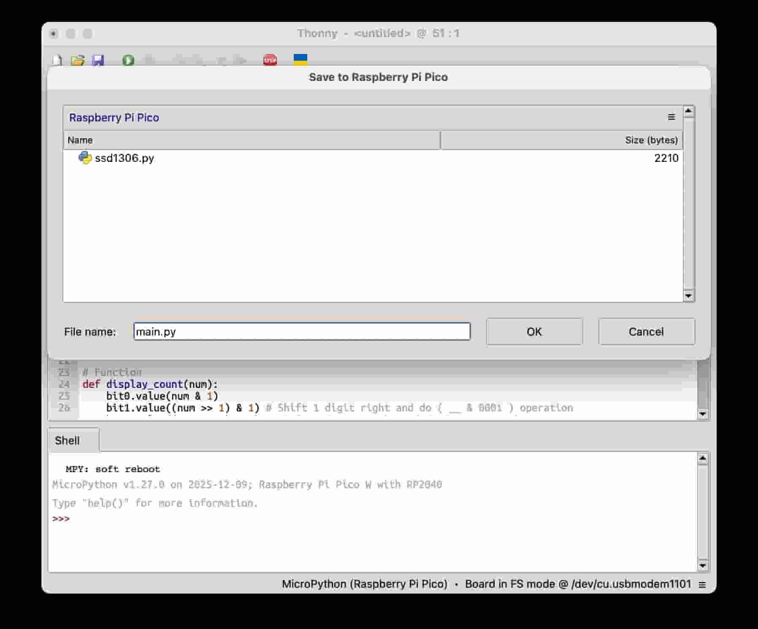Click line number 24 in the editor gutter
Image resolution: width=758 pixels, height=629 pixels.
click(64, 384)
